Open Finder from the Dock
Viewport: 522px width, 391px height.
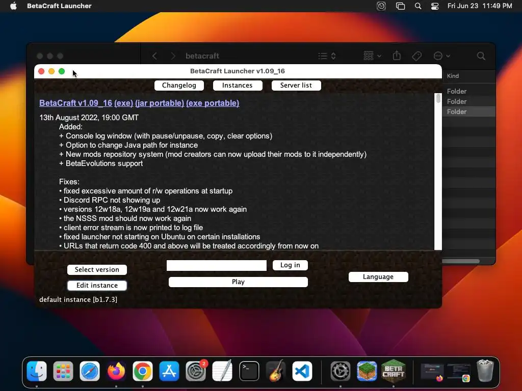[37, 371]
